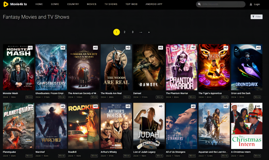Image resolution: width=269 pixels, height=160 pixels.
Task: Open the Filter button
Action: [257, 16]
